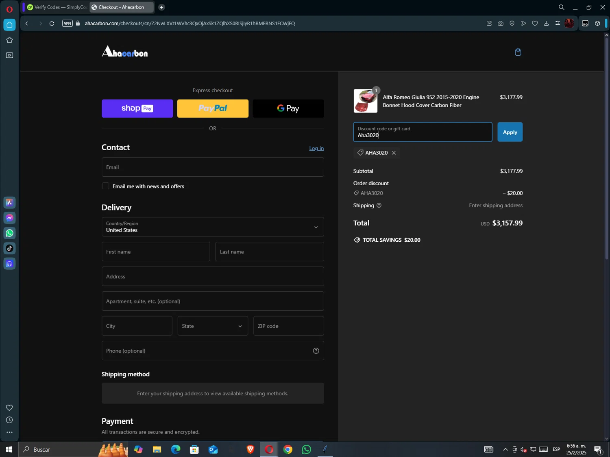Open sidebar history clock icon
610x457 pixels.
pyautogui.click(x=9, y=420)
